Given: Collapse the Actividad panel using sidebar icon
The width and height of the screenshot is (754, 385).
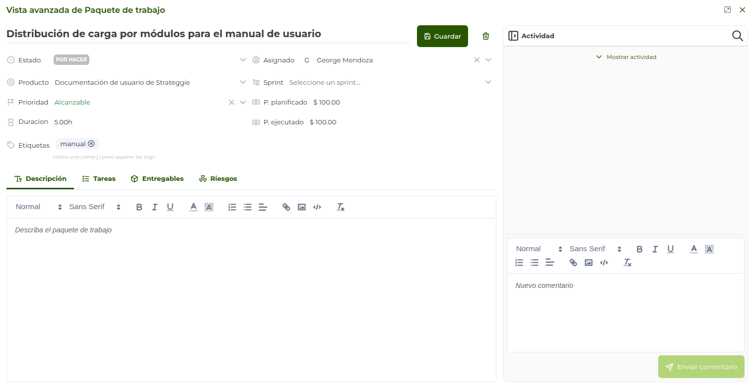Looking at the screenshot, I should [x=513, y=36].
